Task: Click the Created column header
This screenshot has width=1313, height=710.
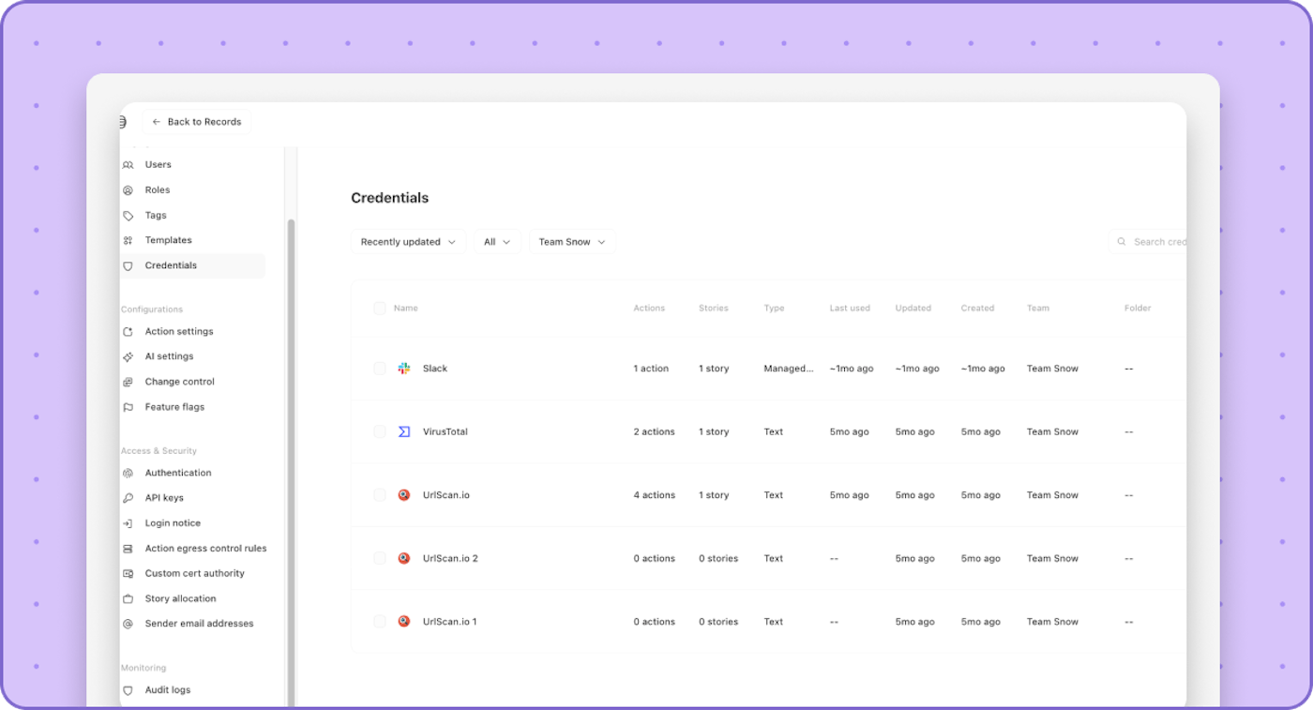Action: [977, 309]
